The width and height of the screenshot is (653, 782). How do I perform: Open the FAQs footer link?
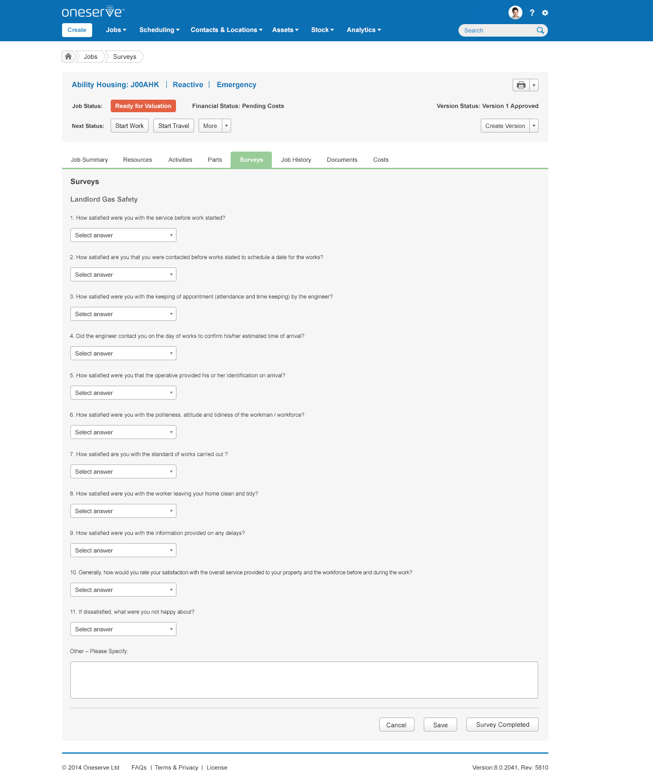(x=139, y=767)
